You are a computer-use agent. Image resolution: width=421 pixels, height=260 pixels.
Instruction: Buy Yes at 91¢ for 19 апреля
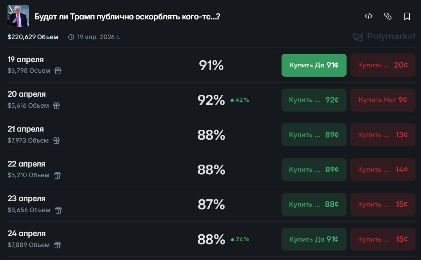(x=314, y=65)
